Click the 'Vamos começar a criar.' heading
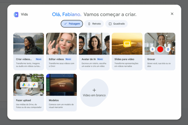The height and width of the screenshot is (125, 188). click(110, 14)
